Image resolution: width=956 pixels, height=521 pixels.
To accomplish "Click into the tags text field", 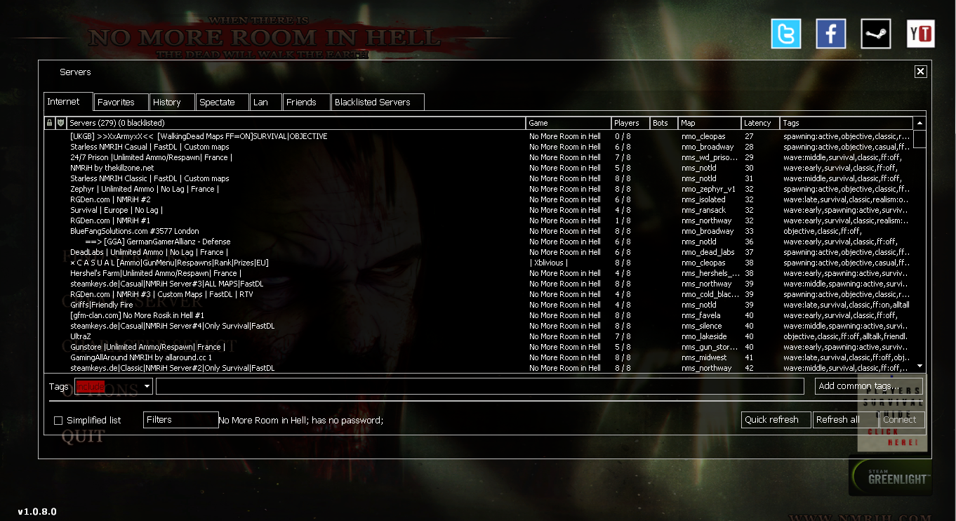I will coord(480,386).
